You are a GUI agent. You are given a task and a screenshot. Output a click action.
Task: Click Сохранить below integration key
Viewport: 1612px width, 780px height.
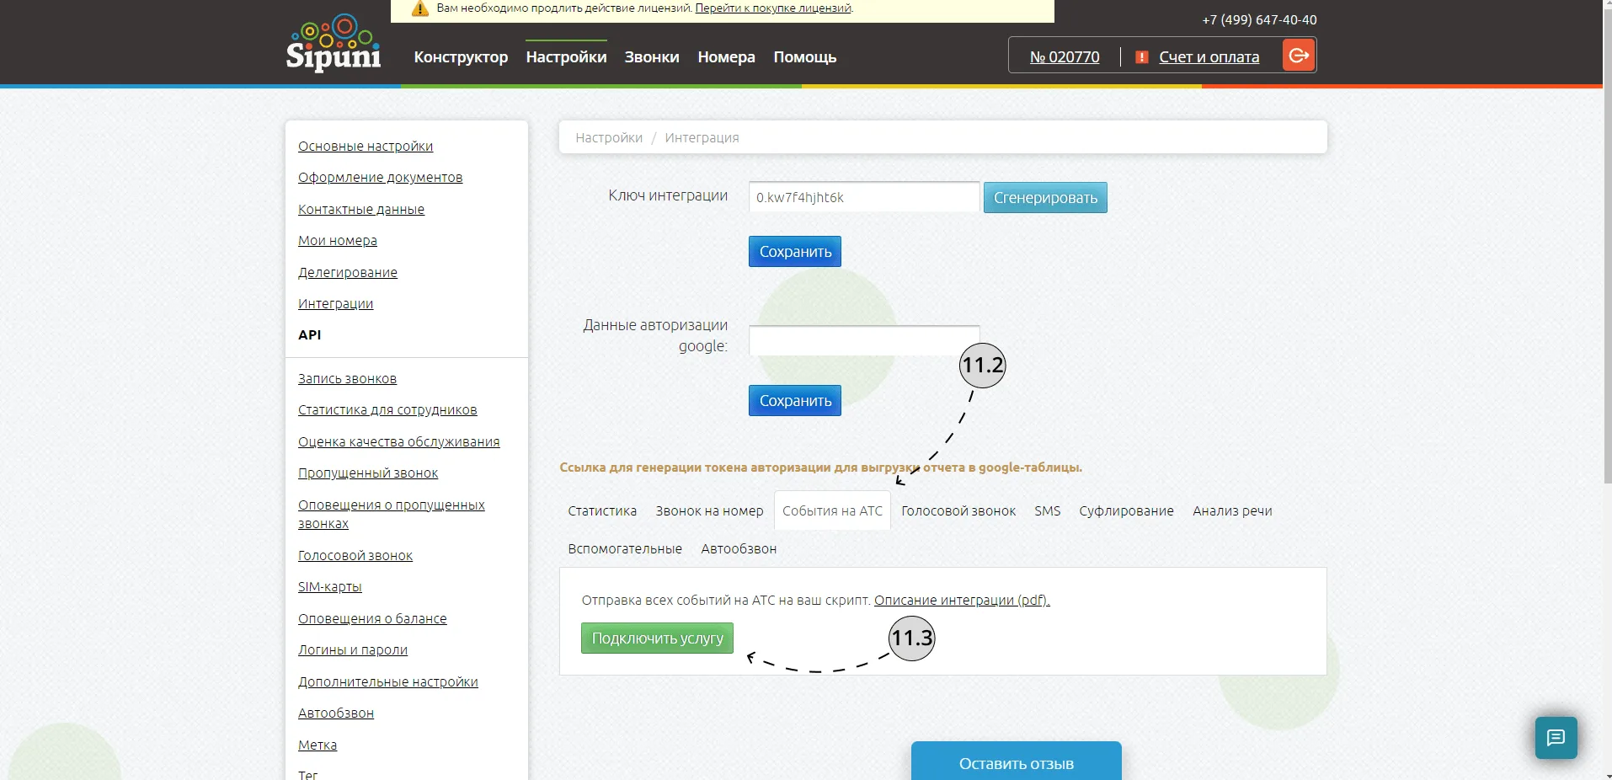[x=795, y=251]
